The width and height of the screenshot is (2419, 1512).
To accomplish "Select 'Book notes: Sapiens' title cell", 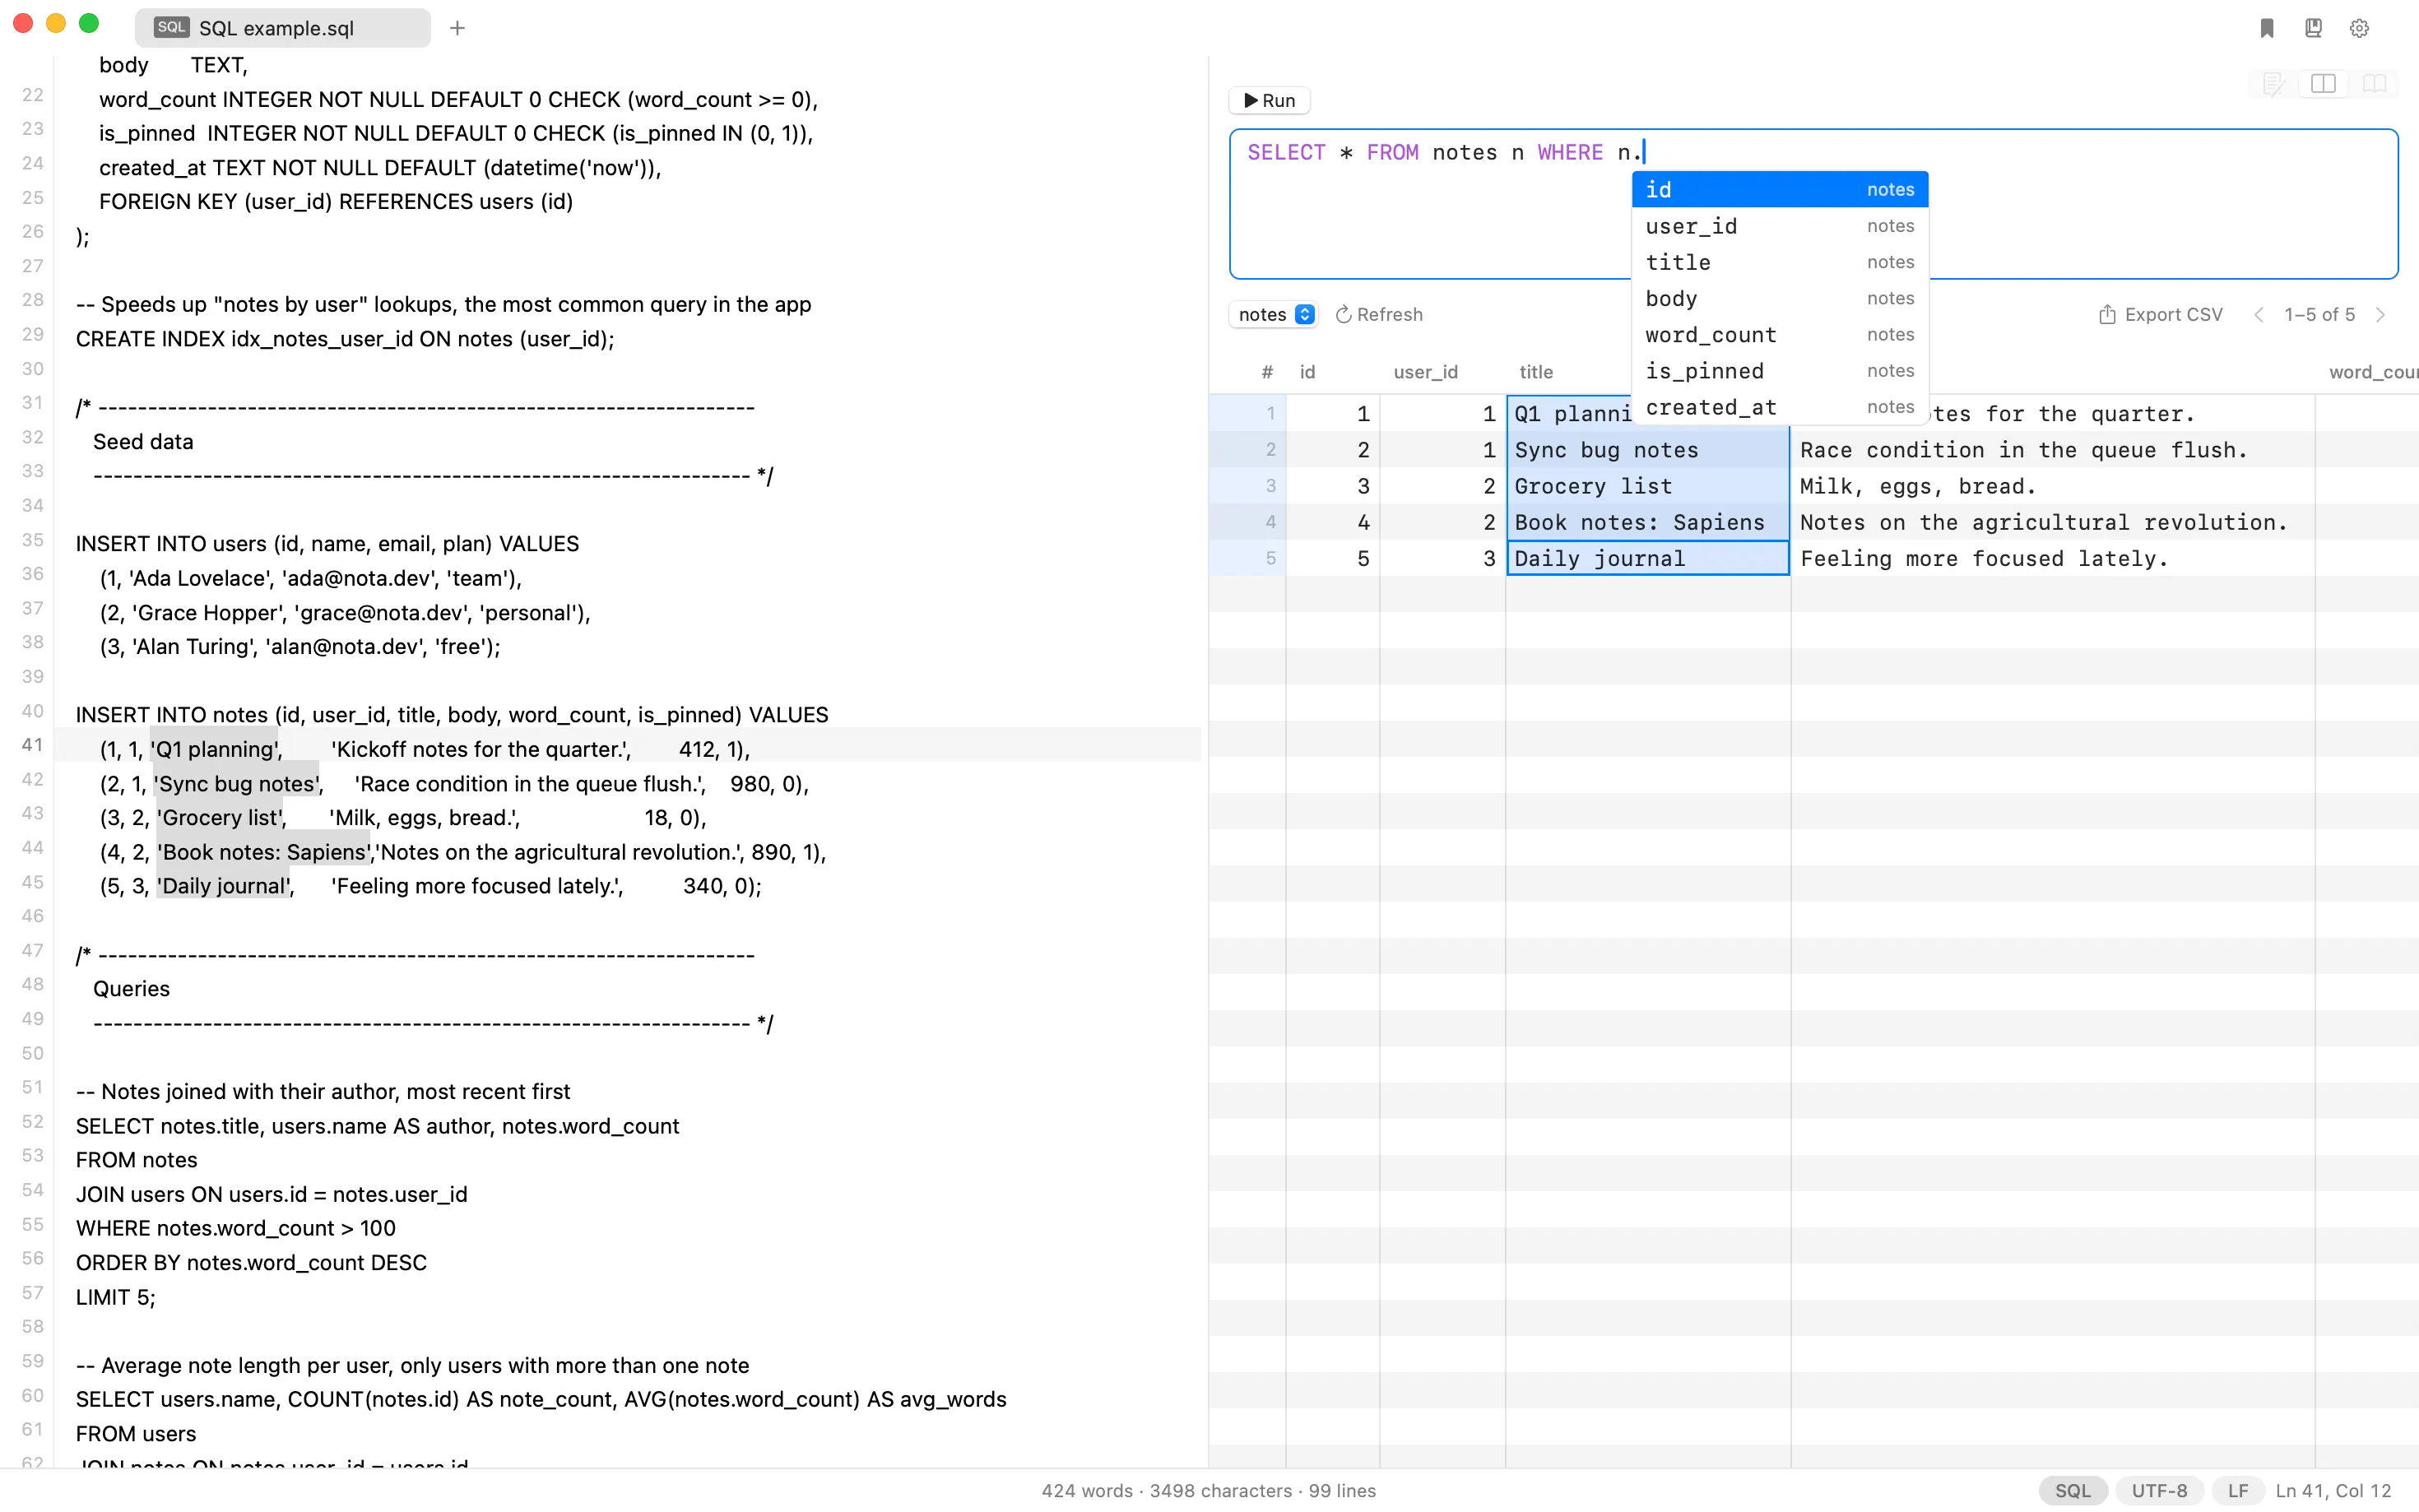I will [1647, 522].
